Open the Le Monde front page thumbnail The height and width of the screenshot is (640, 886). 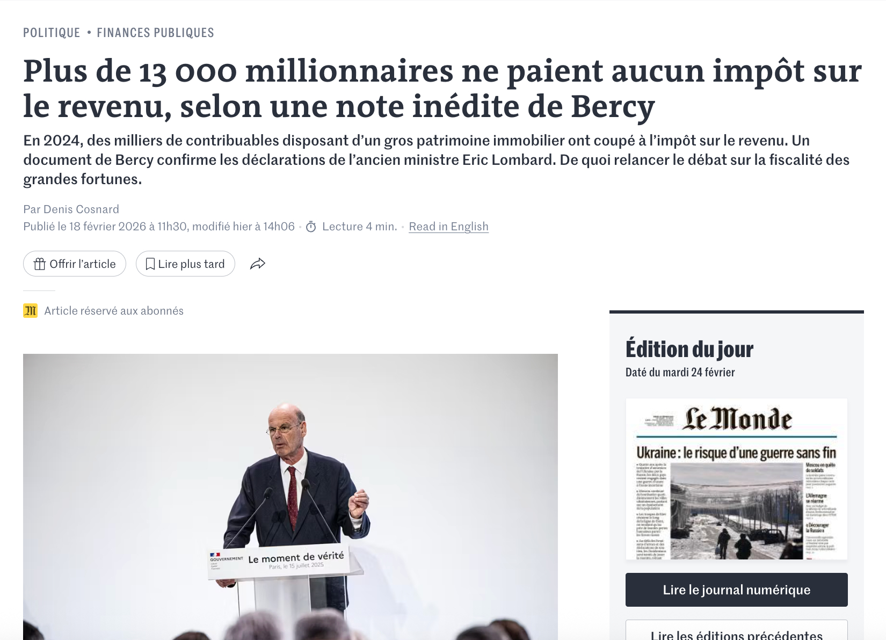[736, 479]
